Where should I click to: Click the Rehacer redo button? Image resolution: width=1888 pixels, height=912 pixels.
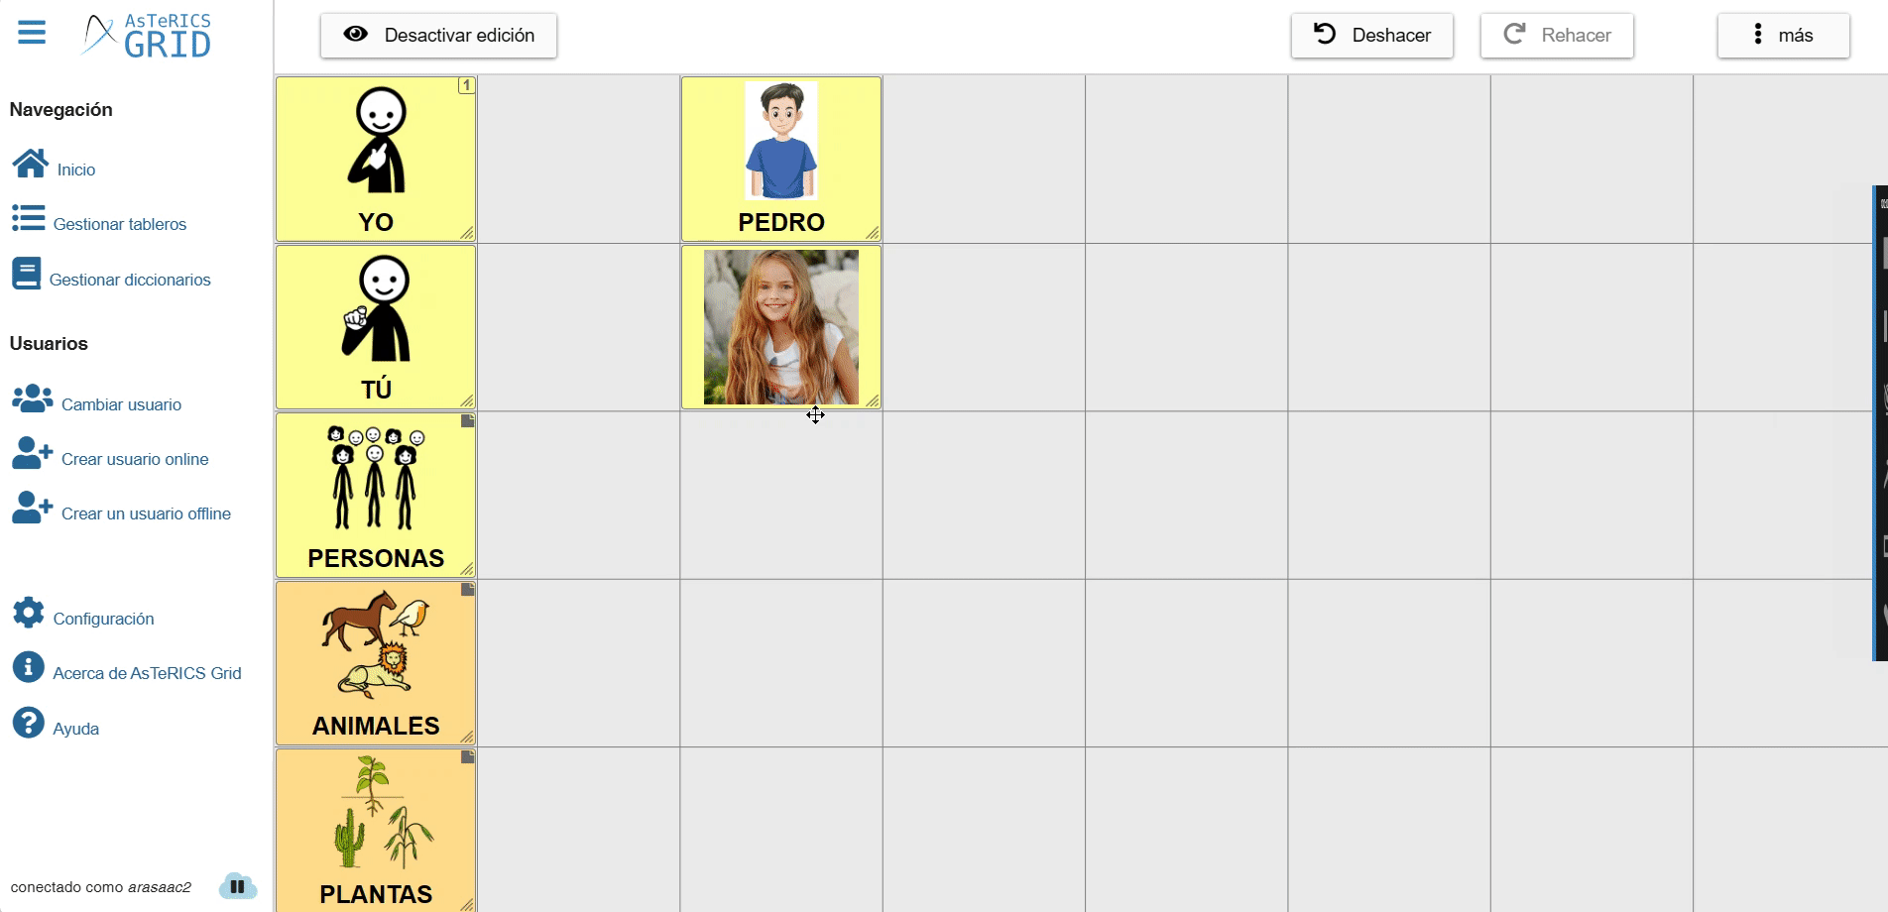point(1557,36)
